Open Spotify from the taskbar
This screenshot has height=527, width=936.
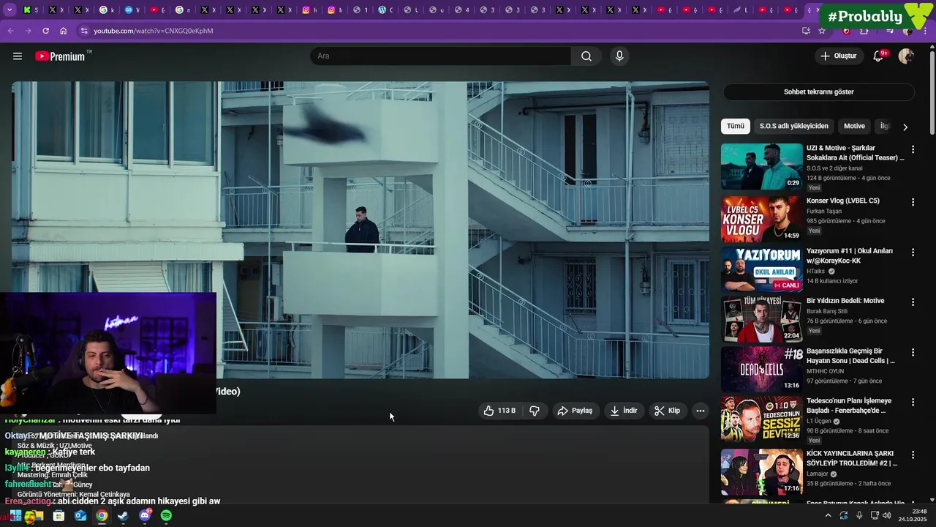pos(166,516)
